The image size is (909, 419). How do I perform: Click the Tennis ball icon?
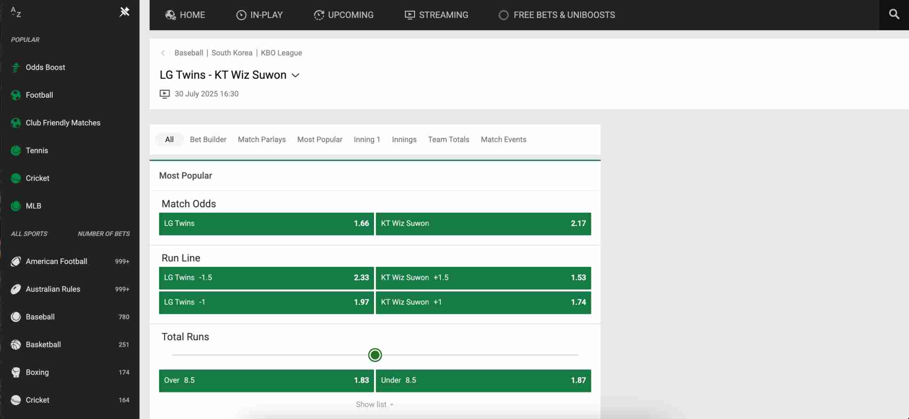[16, 150]
